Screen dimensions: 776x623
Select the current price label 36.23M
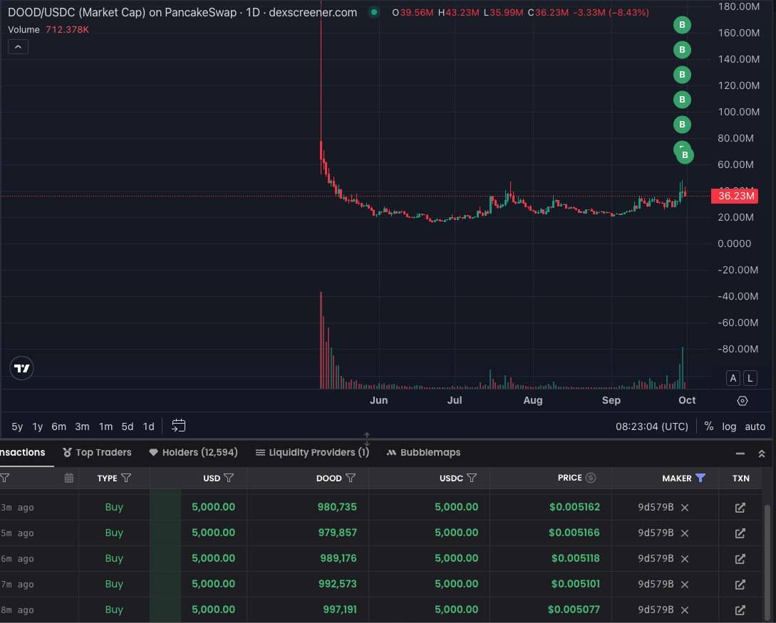(x=735, y=197)
